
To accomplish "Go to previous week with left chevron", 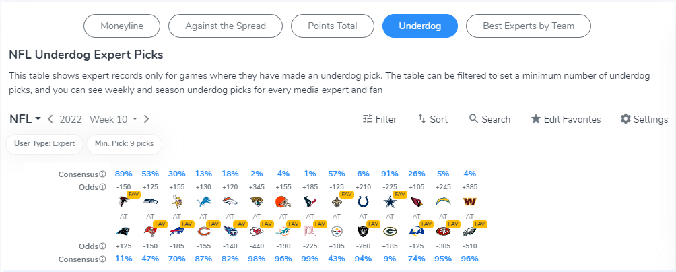I will coord(50,119).
